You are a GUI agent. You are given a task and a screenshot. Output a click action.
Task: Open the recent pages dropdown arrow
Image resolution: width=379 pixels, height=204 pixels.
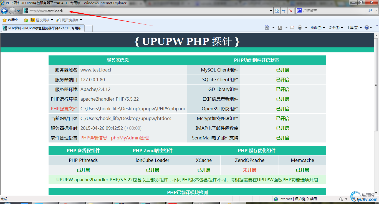click(19, 11)
